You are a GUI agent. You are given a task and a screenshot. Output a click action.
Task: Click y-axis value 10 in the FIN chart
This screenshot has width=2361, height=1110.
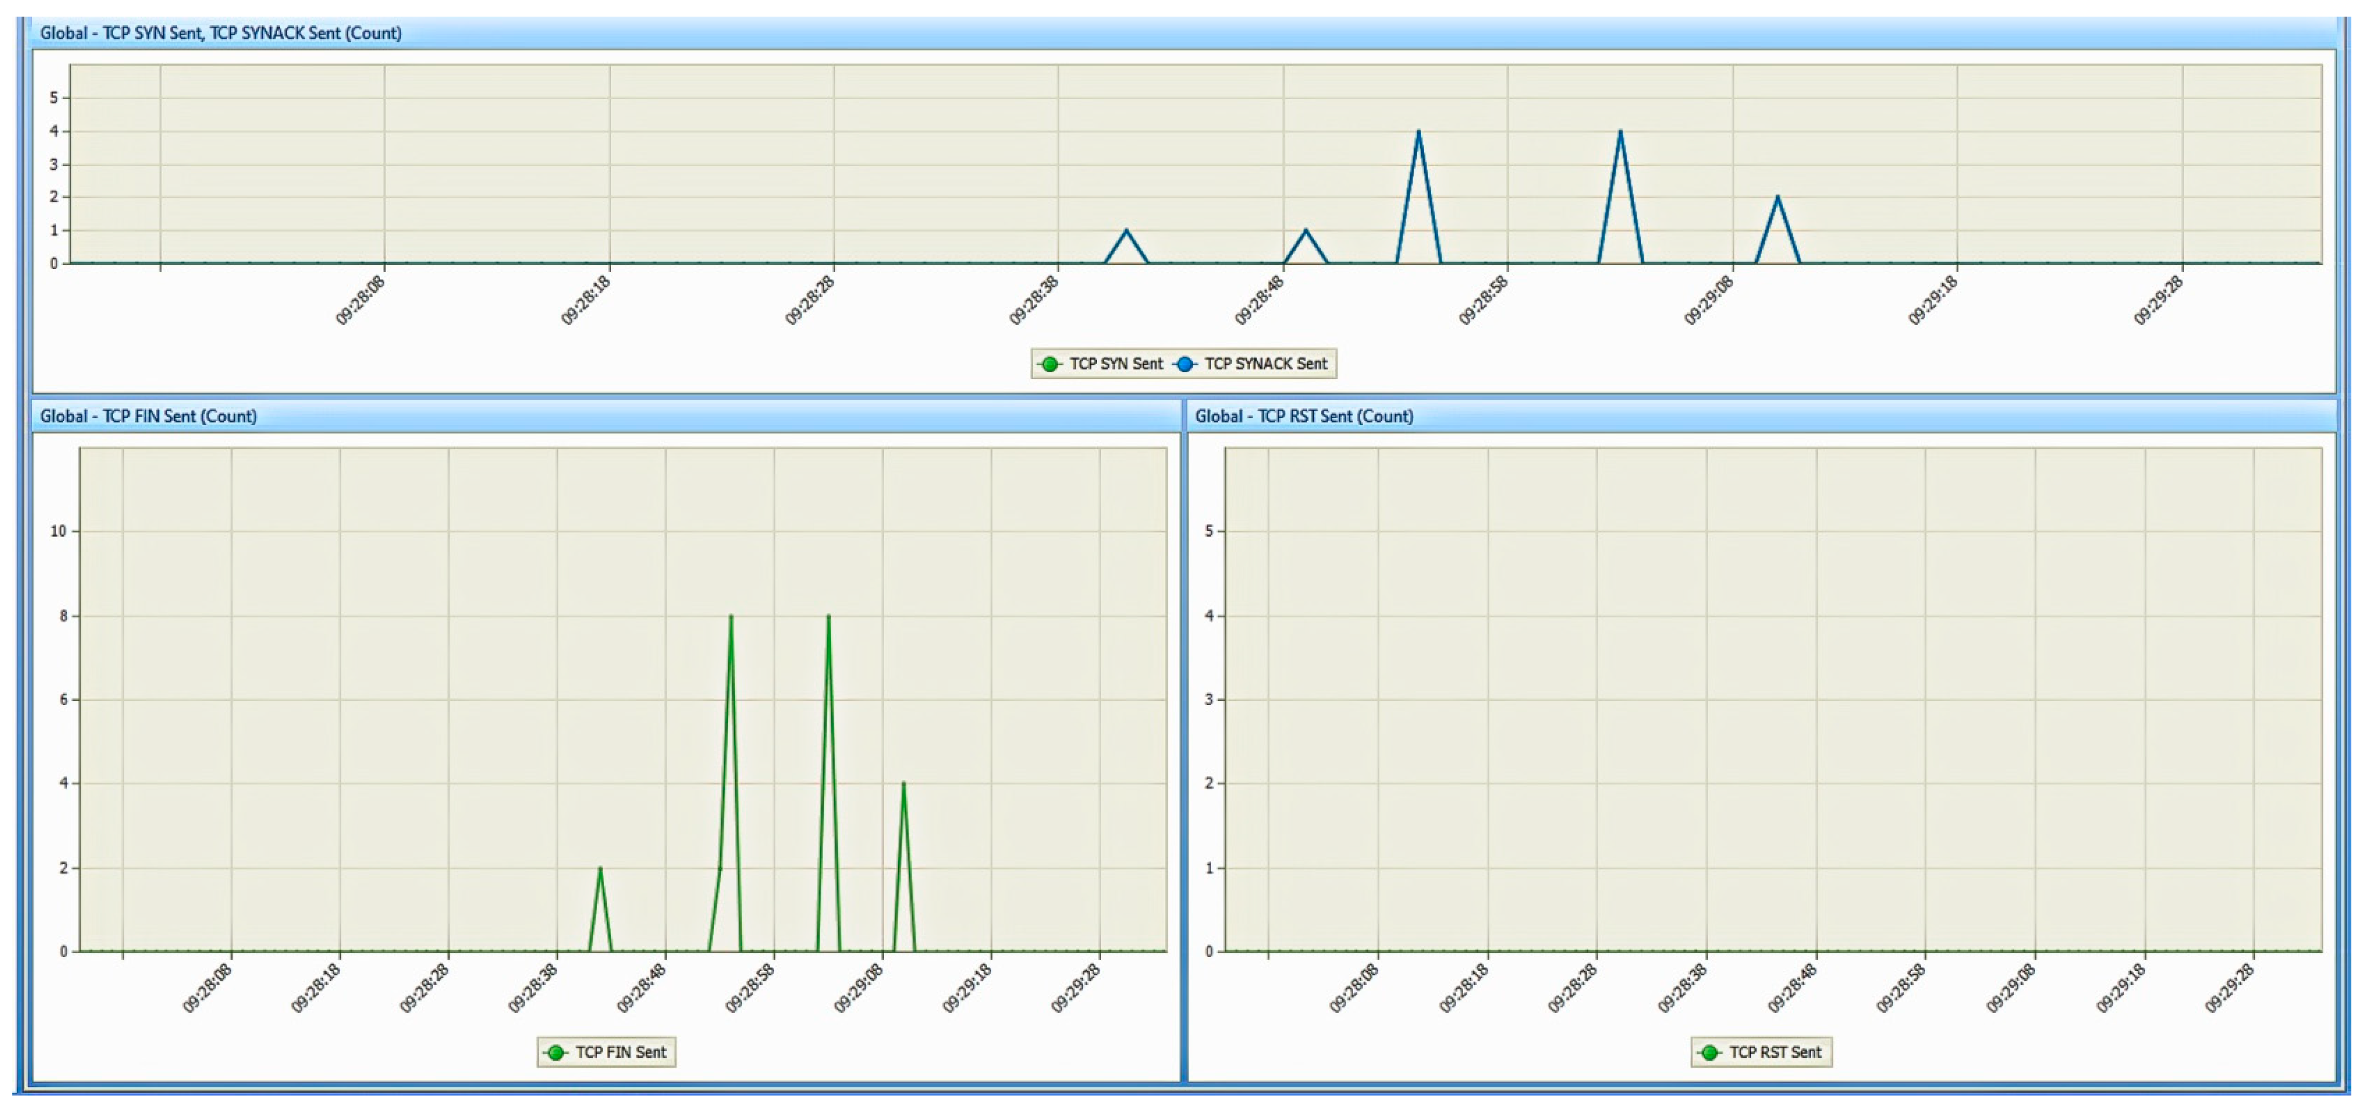tap(58, 531)
